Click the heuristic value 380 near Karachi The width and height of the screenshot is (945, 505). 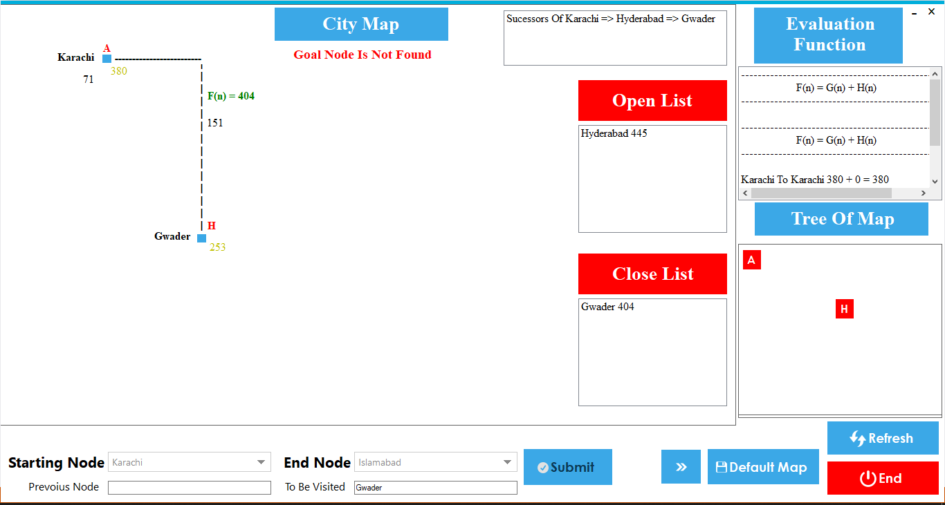pyautogui.click(x=119, y=70)
